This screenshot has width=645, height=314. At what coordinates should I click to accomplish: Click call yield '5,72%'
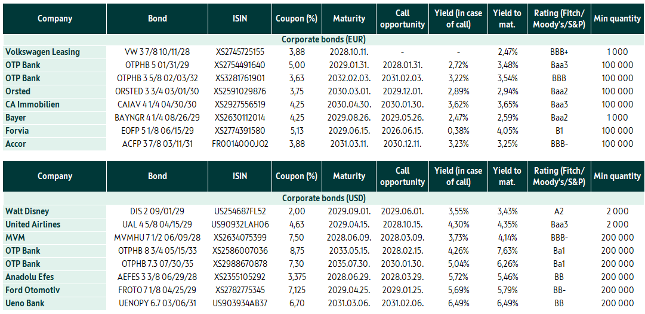(x=458, y=278)
